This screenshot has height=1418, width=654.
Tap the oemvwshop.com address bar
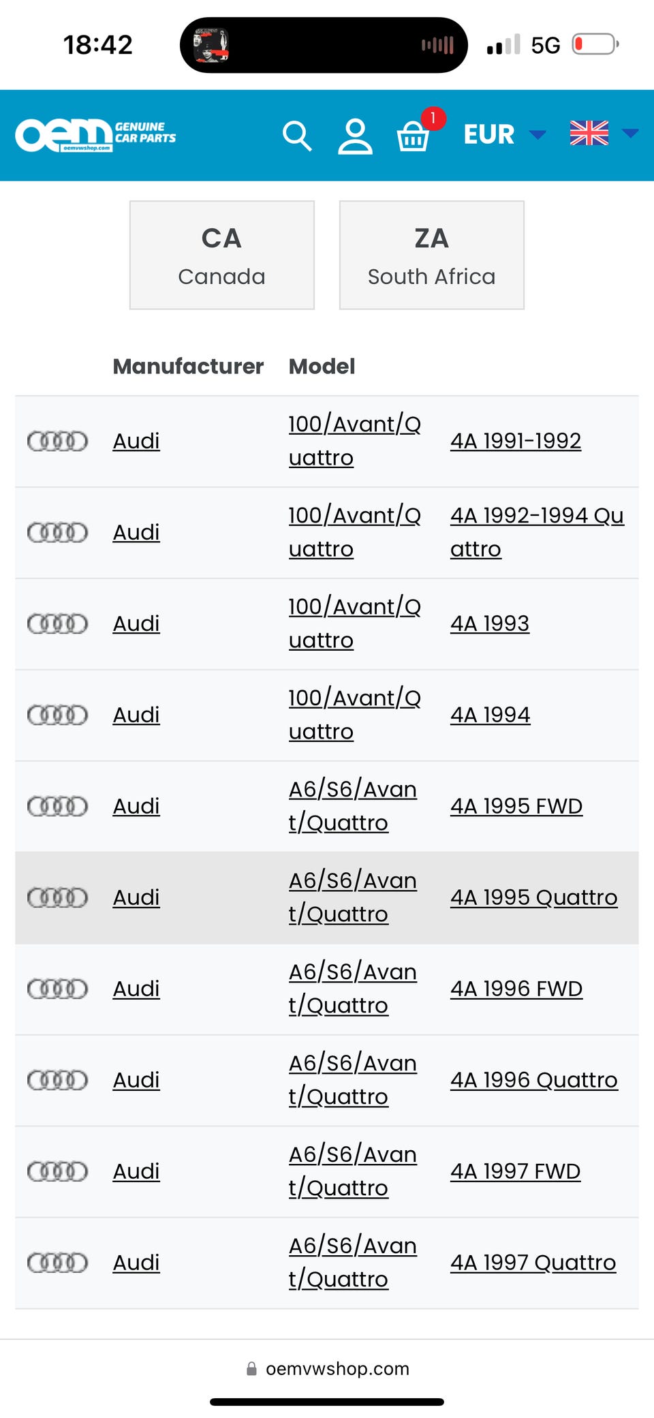tap(328, 1368)
